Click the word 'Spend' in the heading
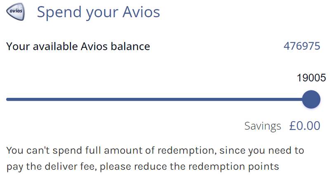 point(59,13)
